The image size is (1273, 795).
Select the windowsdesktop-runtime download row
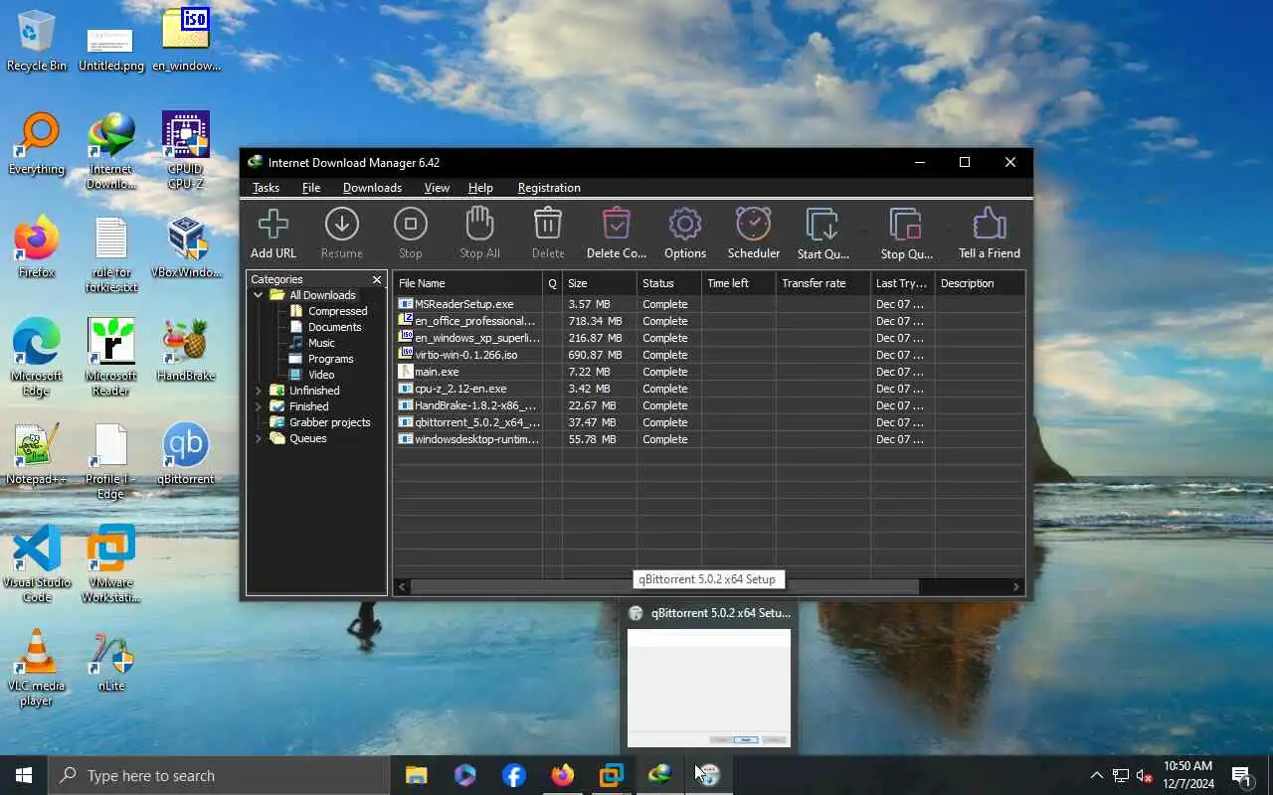(709, 439)
